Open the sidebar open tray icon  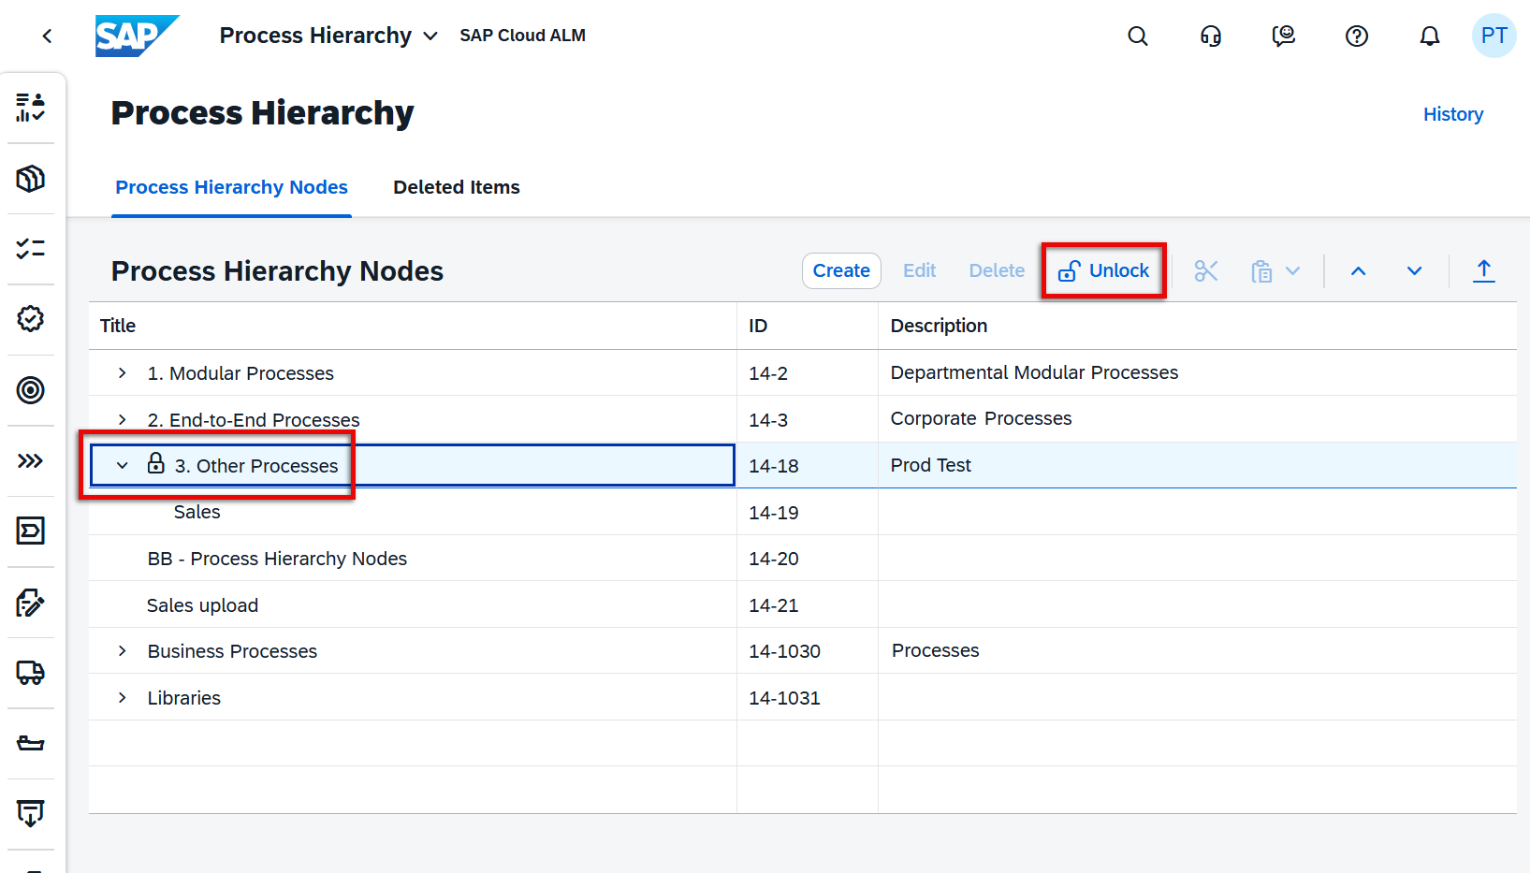[31, 744]
